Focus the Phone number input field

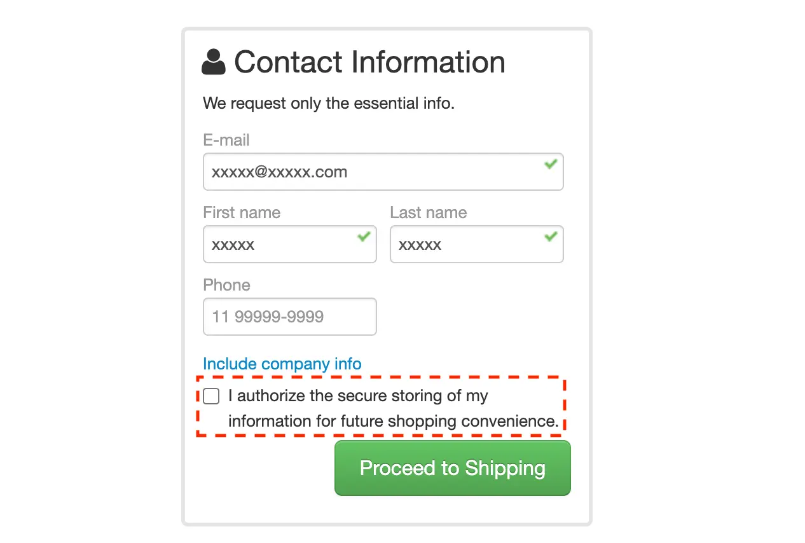click(x=289, y=317)
